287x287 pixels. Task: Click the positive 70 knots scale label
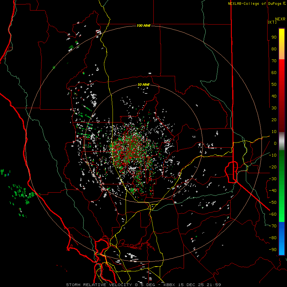coord(274,61)
